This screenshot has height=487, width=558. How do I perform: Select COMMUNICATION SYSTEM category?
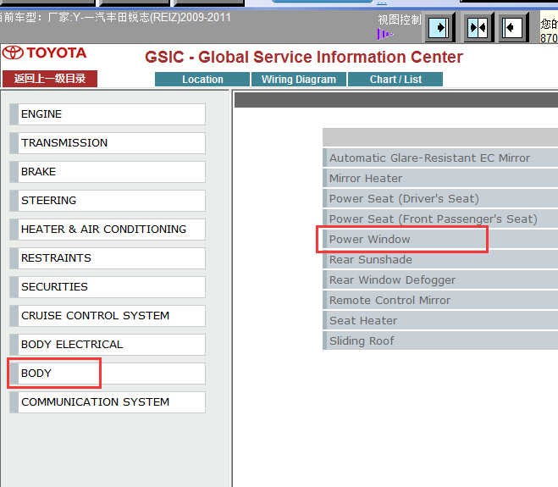click(x=108, y=402)
